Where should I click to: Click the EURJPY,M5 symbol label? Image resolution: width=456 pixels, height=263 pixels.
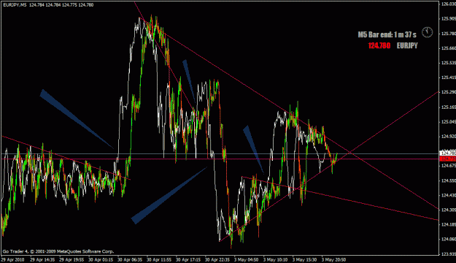15,5
